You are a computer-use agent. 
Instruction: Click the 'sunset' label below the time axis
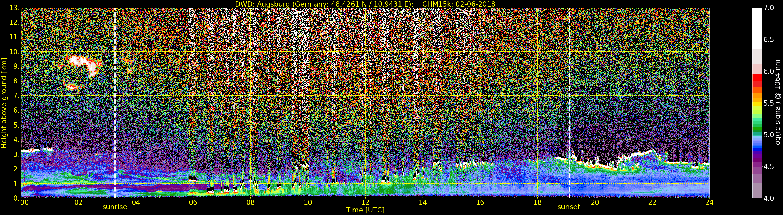569,207
